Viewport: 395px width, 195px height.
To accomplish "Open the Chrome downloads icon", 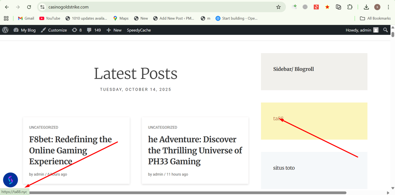I will coord(366,7).
